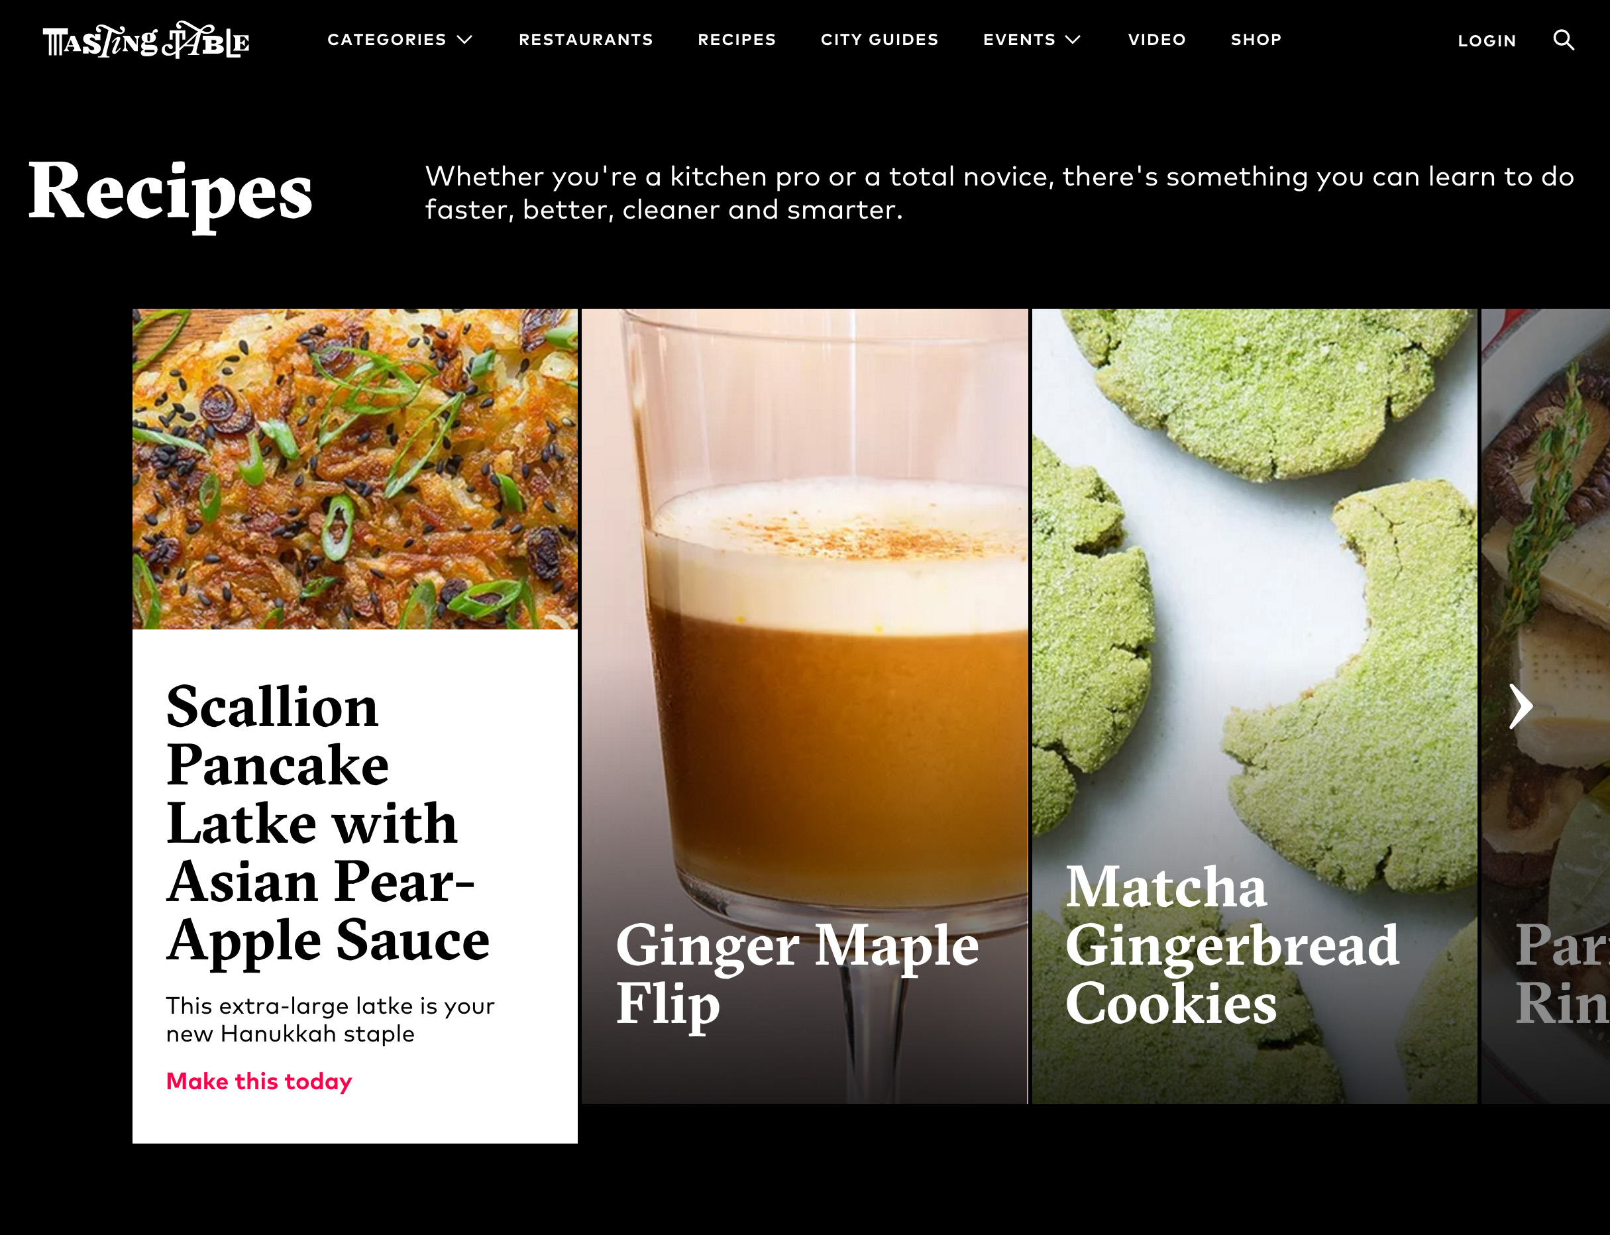Open the scallion latke photo
This screenshot has width=1610, height=1235.
[x=355, y=469]
